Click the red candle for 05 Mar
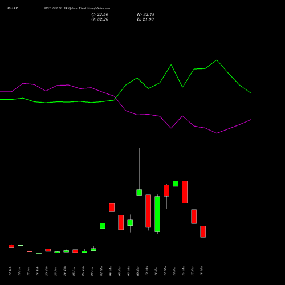 tap(121, 222)
